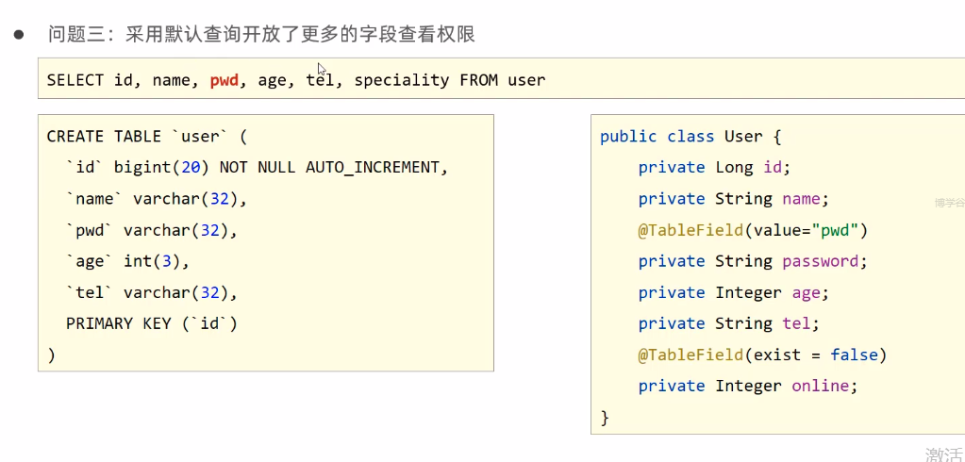Click the speciality column in SELECT query
Image resolution: width=965 pixels, height=462 pixels.
coord(401,80)
